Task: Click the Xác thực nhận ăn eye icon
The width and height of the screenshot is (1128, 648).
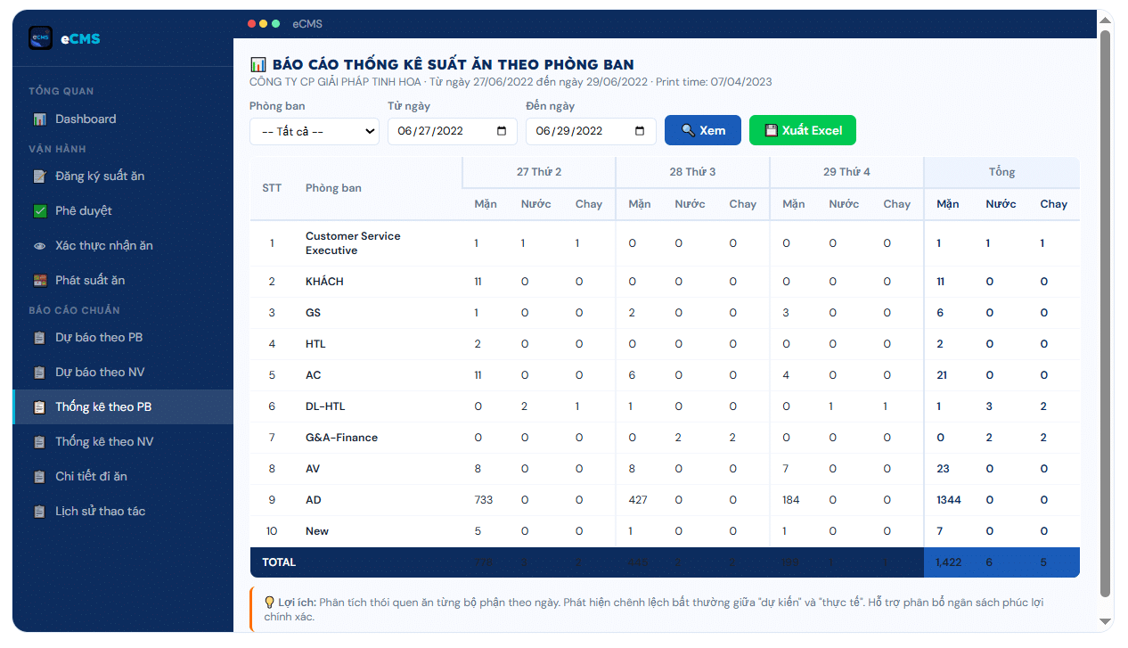Action: [x=39, y=246]
